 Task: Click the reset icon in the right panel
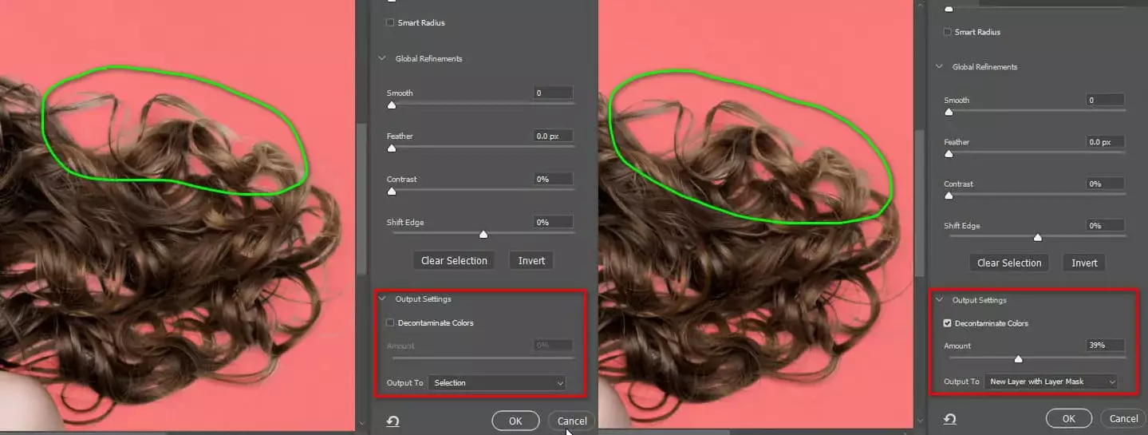click(949, 418)
